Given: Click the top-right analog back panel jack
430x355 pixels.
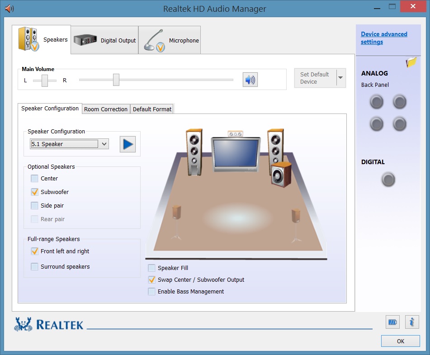Looking at the screenshot, I should click(x=400, y=102).
